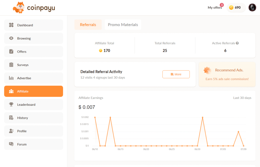Image resolution: width=260 pixels, height=167 pixels.
Task: Click the gold coin icon beside 690
Action: coord(231,7)
